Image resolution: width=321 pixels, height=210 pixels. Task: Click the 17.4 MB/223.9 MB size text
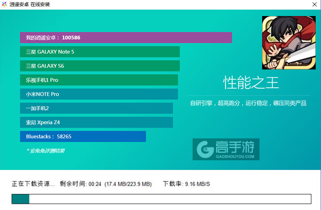pos(128,184)
